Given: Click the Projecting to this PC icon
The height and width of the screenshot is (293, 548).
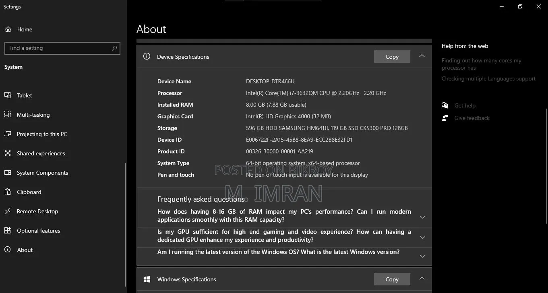Looking at the screenshot, I should coord(8,134).
